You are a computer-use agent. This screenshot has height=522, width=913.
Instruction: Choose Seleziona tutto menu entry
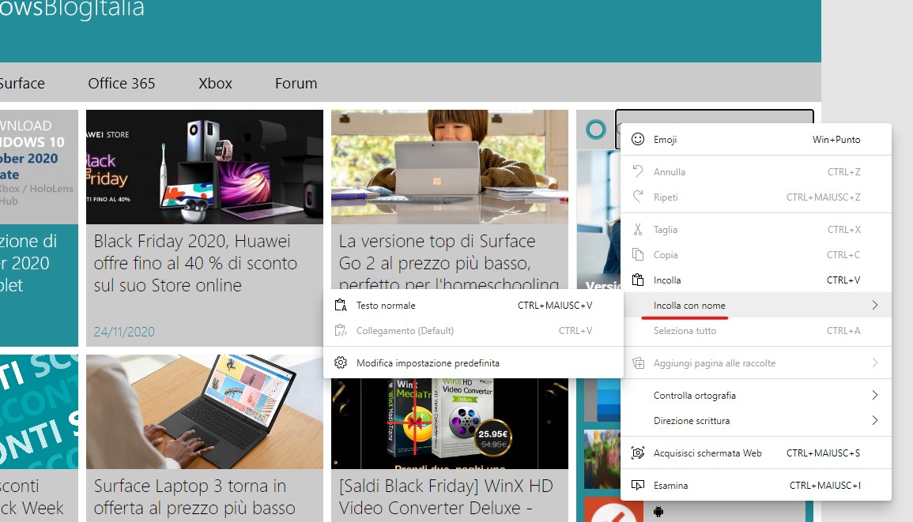[x=756, y=331]
